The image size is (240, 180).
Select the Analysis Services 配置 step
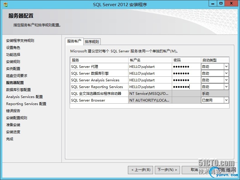(25, 97)
